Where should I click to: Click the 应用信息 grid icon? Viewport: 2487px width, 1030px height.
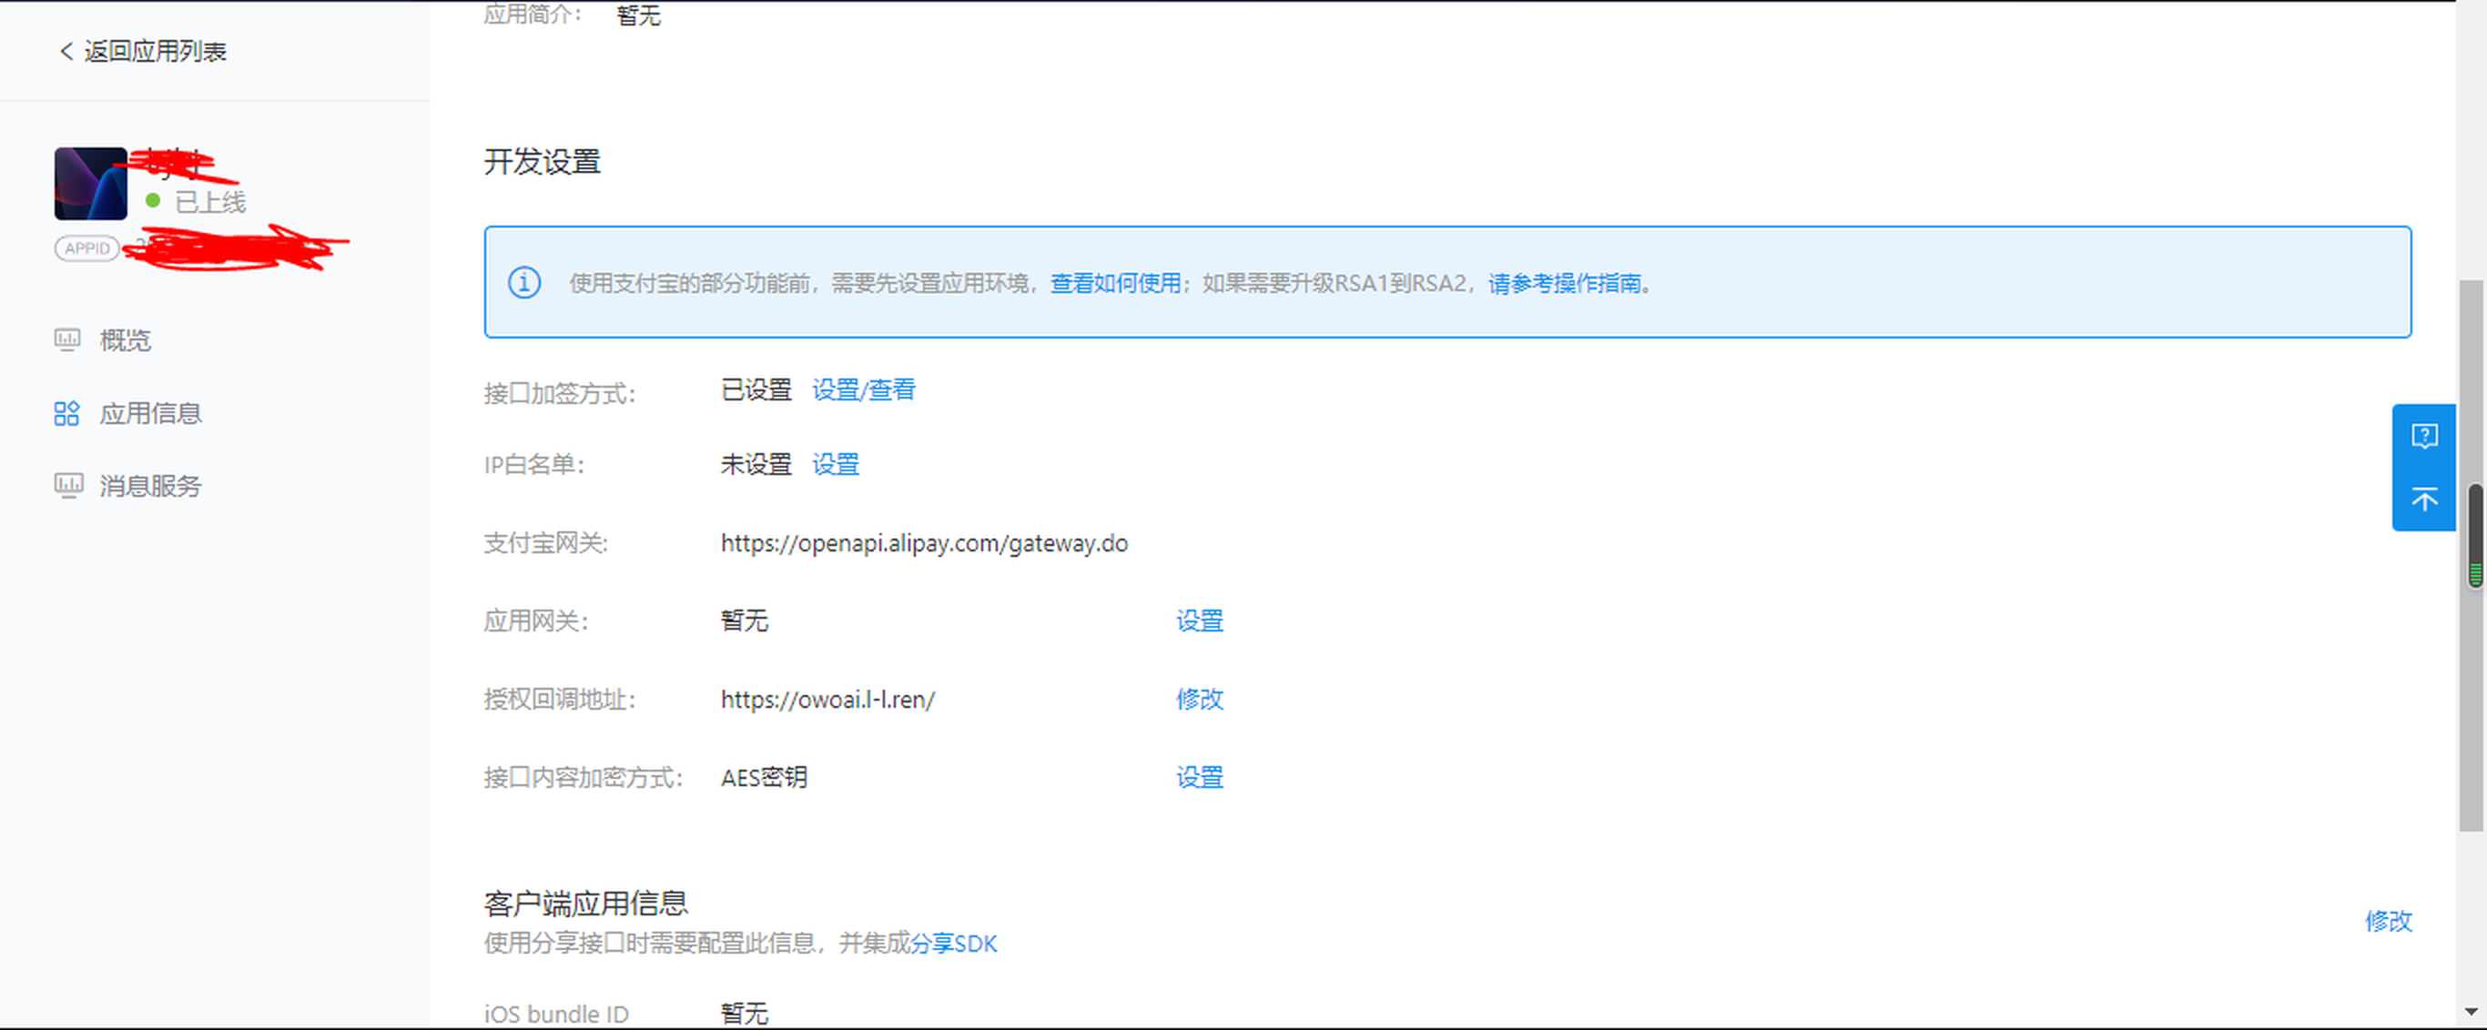tap(66, 413)
